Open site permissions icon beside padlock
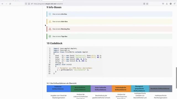 click(x=32, y=4)
